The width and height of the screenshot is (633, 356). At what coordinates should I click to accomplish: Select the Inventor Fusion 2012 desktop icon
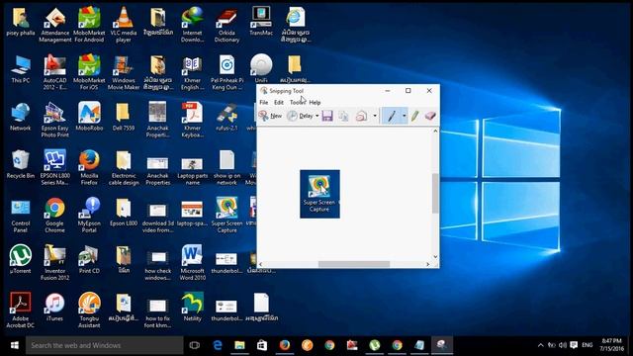click(x=55, y=263)
